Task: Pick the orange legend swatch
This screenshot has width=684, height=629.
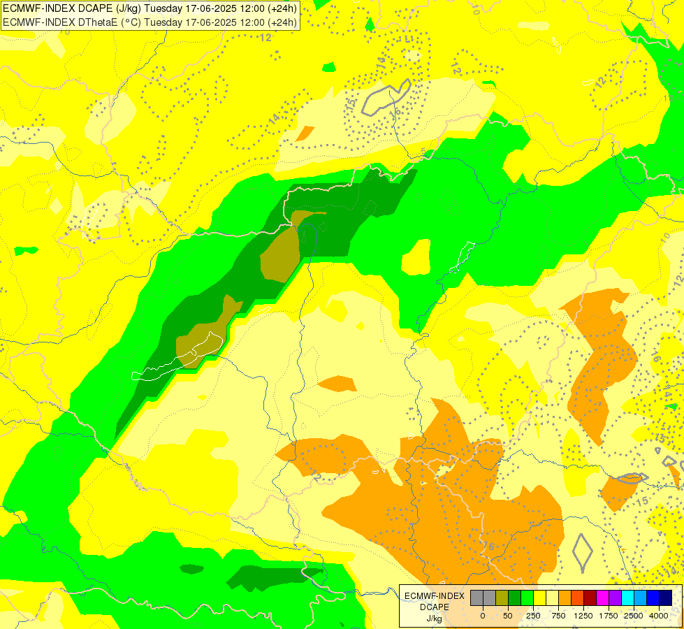Action: 565,598
